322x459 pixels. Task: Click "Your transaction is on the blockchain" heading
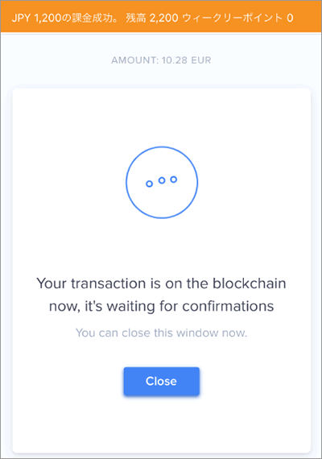point(161,283)
